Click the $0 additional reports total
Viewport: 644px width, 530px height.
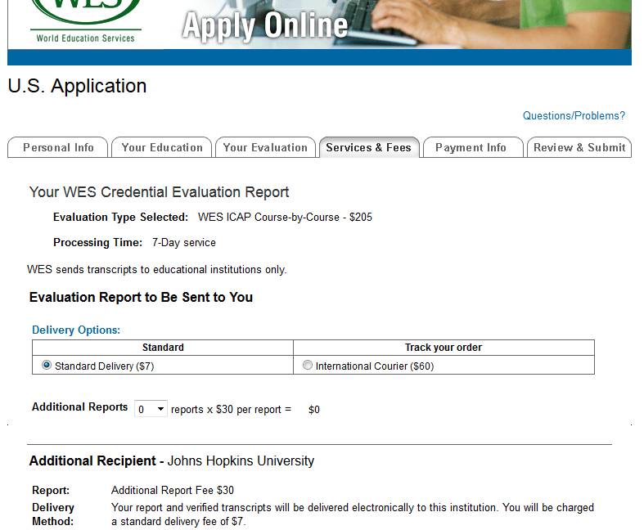[x=314, y=410]
